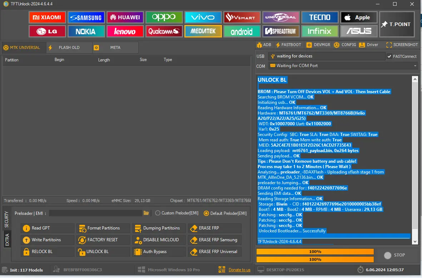This screenshot has width=422, height=278.
Task: Select the Oppo brand icon
Action: pyautogui.click(x=164, y=17)
